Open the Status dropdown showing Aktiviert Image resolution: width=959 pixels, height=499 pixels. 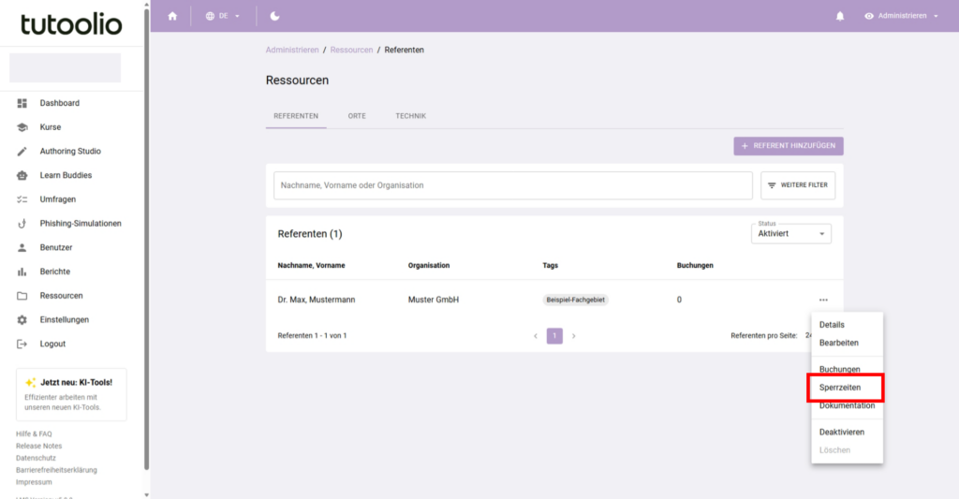click(790, 234)
